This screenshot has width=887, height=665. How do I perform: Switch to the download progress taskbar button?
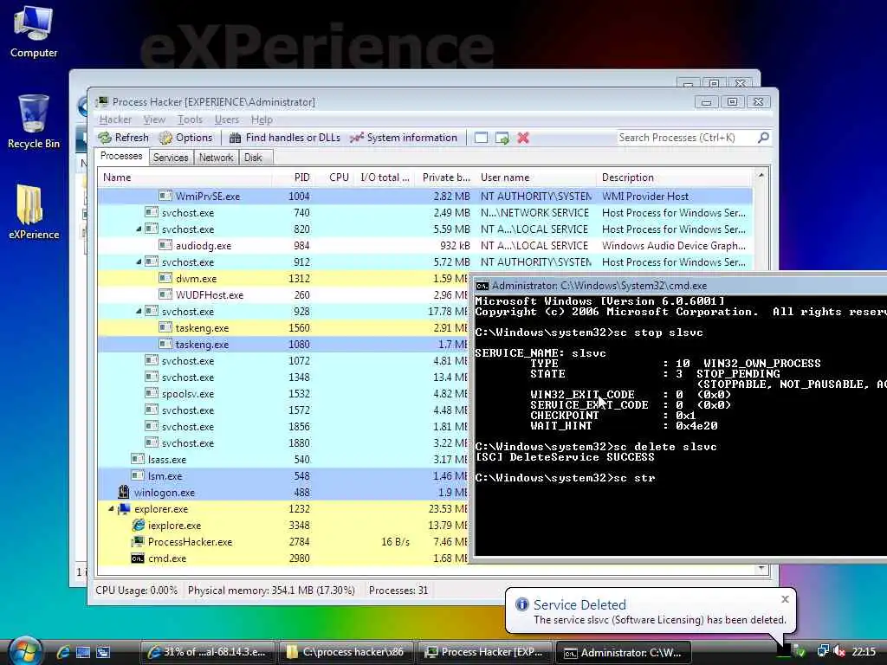point(207,652)
